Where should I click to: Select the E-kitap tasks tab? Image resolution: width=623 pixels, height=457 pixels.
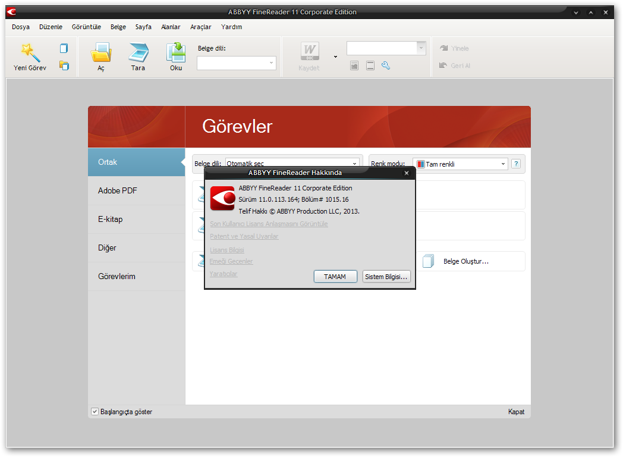[x=136, y=219]
